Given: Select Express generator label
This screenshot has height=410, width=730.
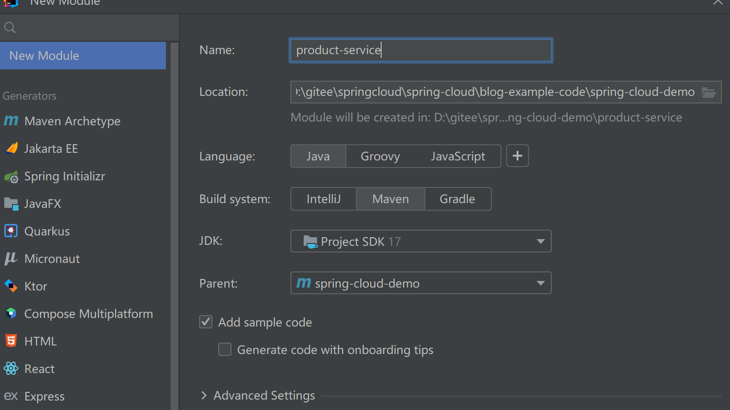Looking at the screenshot, I should 44,396.
